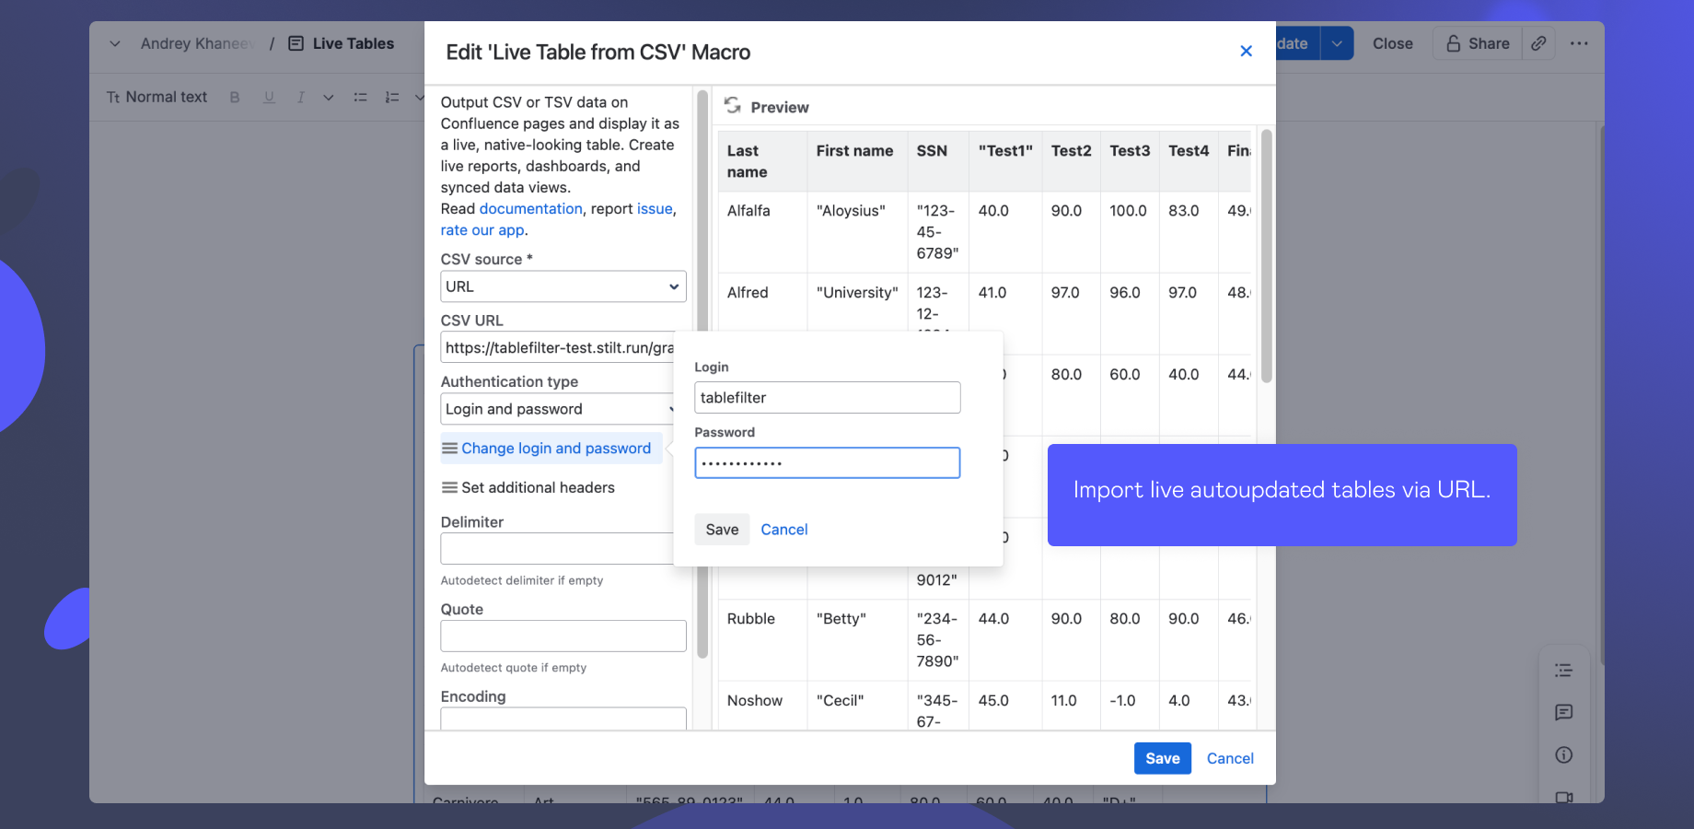Viewport: 1694px width, 829px height.
Task: Save the login and password popup
Action: click(722, 530)
